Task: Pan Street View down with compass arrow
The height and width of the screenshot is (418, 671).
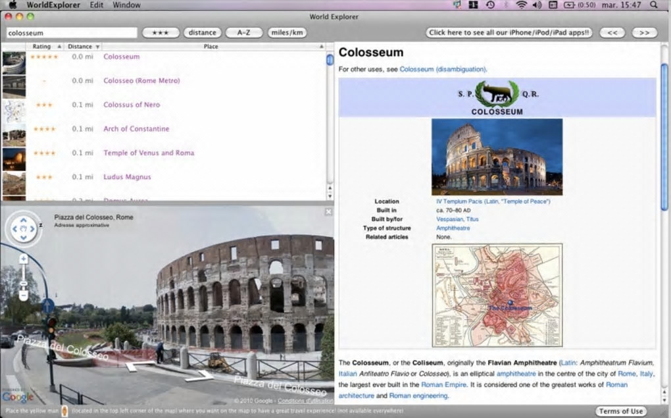Action: click(24, 238)
